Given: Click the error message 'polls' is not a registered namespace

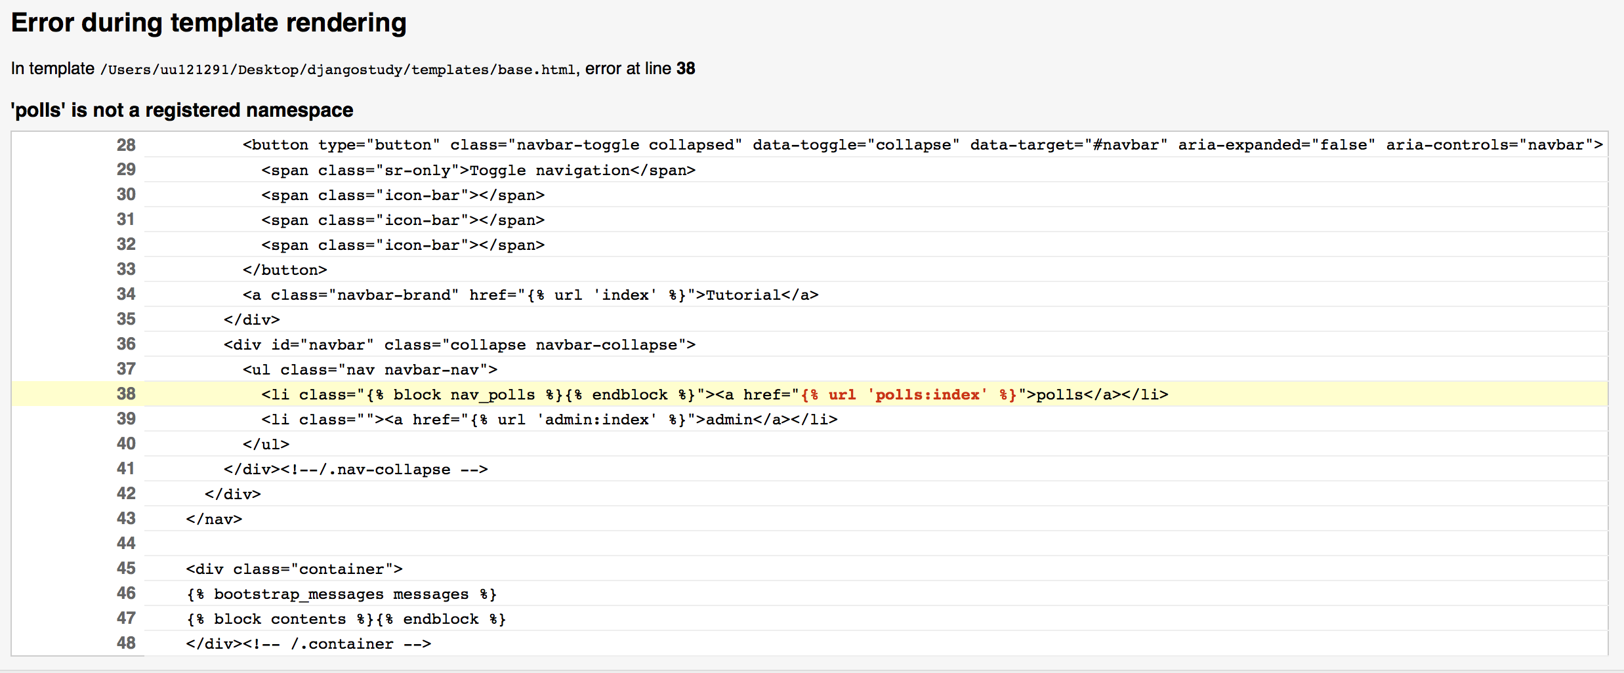Looking at the screenshot, I should pos(182,110).
